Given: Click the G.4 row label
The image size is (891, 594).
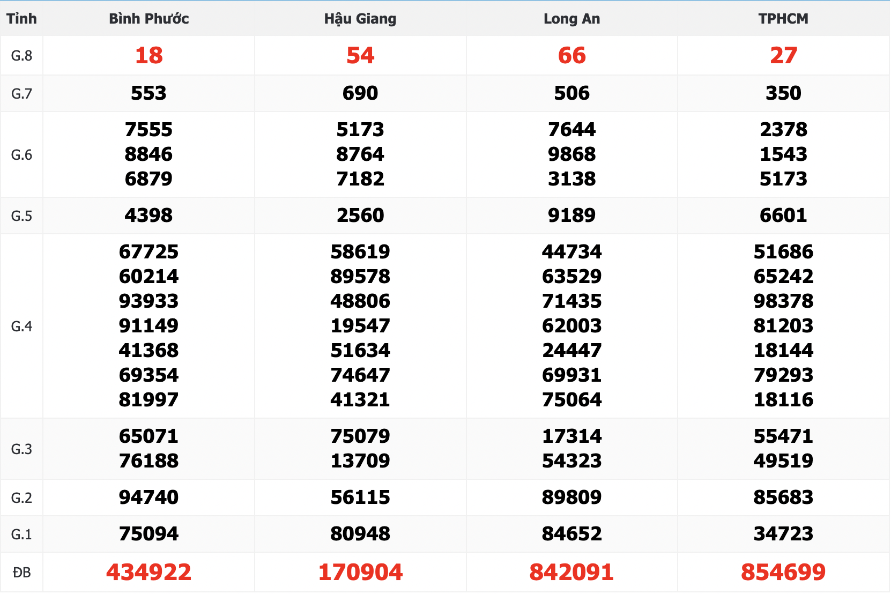Looking at the screenshot, I should (21, 326).
